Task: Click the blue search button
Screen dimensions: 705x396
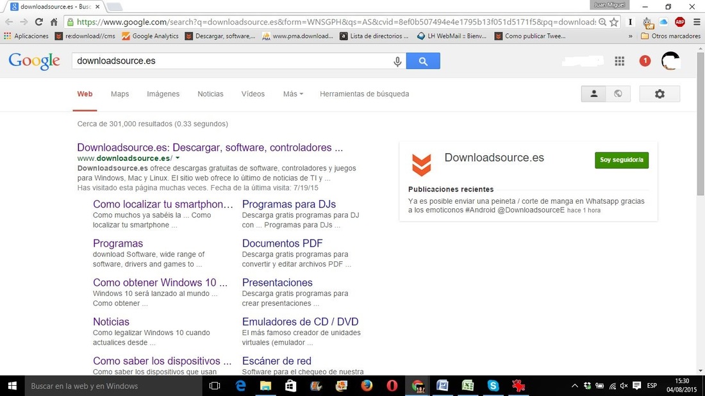Action: coord(423,61)
